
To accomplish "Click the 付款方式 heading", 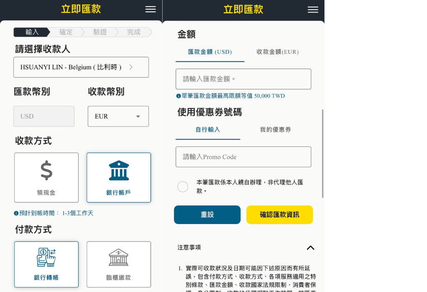I will coord(33,229).
